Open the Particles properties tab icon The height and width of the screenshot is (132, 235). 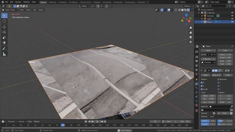pyautogui.click(x=197, y=88)
